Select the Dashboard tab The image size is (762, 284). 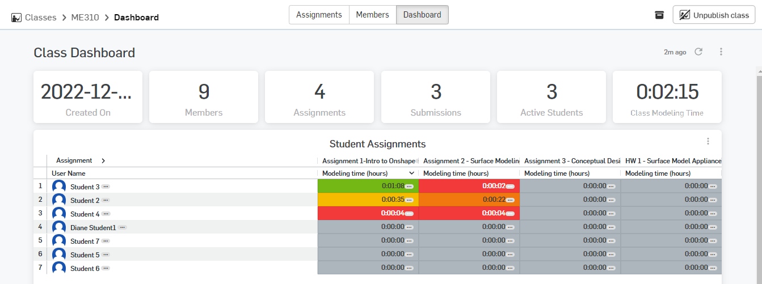pyautogui.click(x=422, y=15)
